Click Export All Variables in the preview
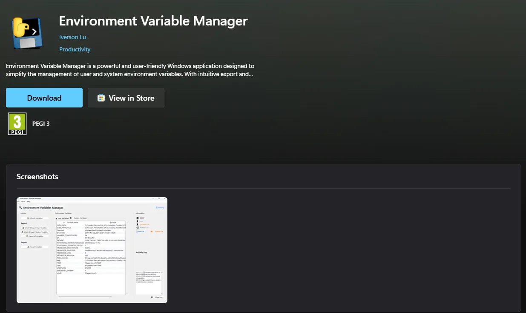 [x=35, y=236]
